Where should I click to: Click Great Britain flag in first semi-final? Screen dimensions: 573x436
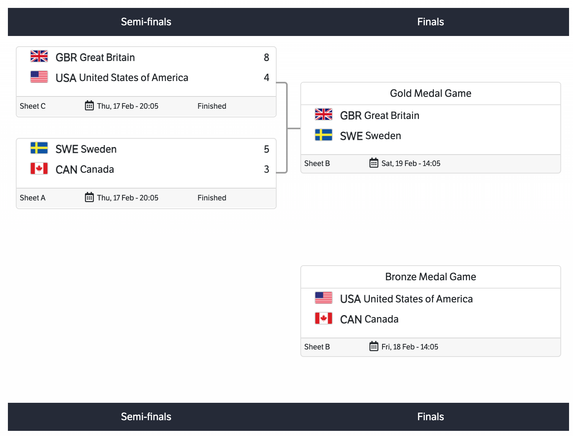[39, 57]
